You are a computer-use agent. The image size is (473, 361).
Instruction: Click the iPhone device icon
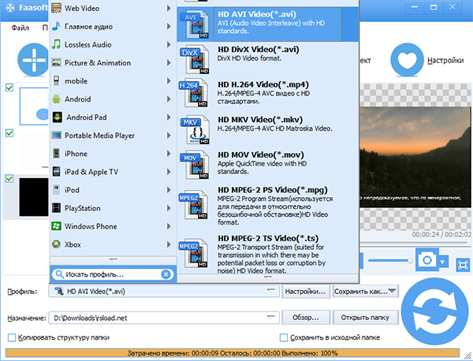pos(57,154)
